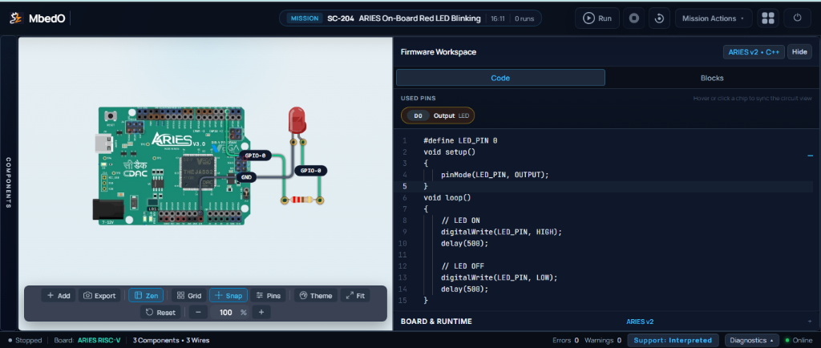Change the canvas Theme
This screenshot has width=821, height=348.
click(316, 296)
